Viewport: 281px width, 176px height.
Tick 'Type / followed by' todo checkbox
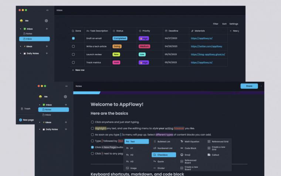[x=92, y=141]
